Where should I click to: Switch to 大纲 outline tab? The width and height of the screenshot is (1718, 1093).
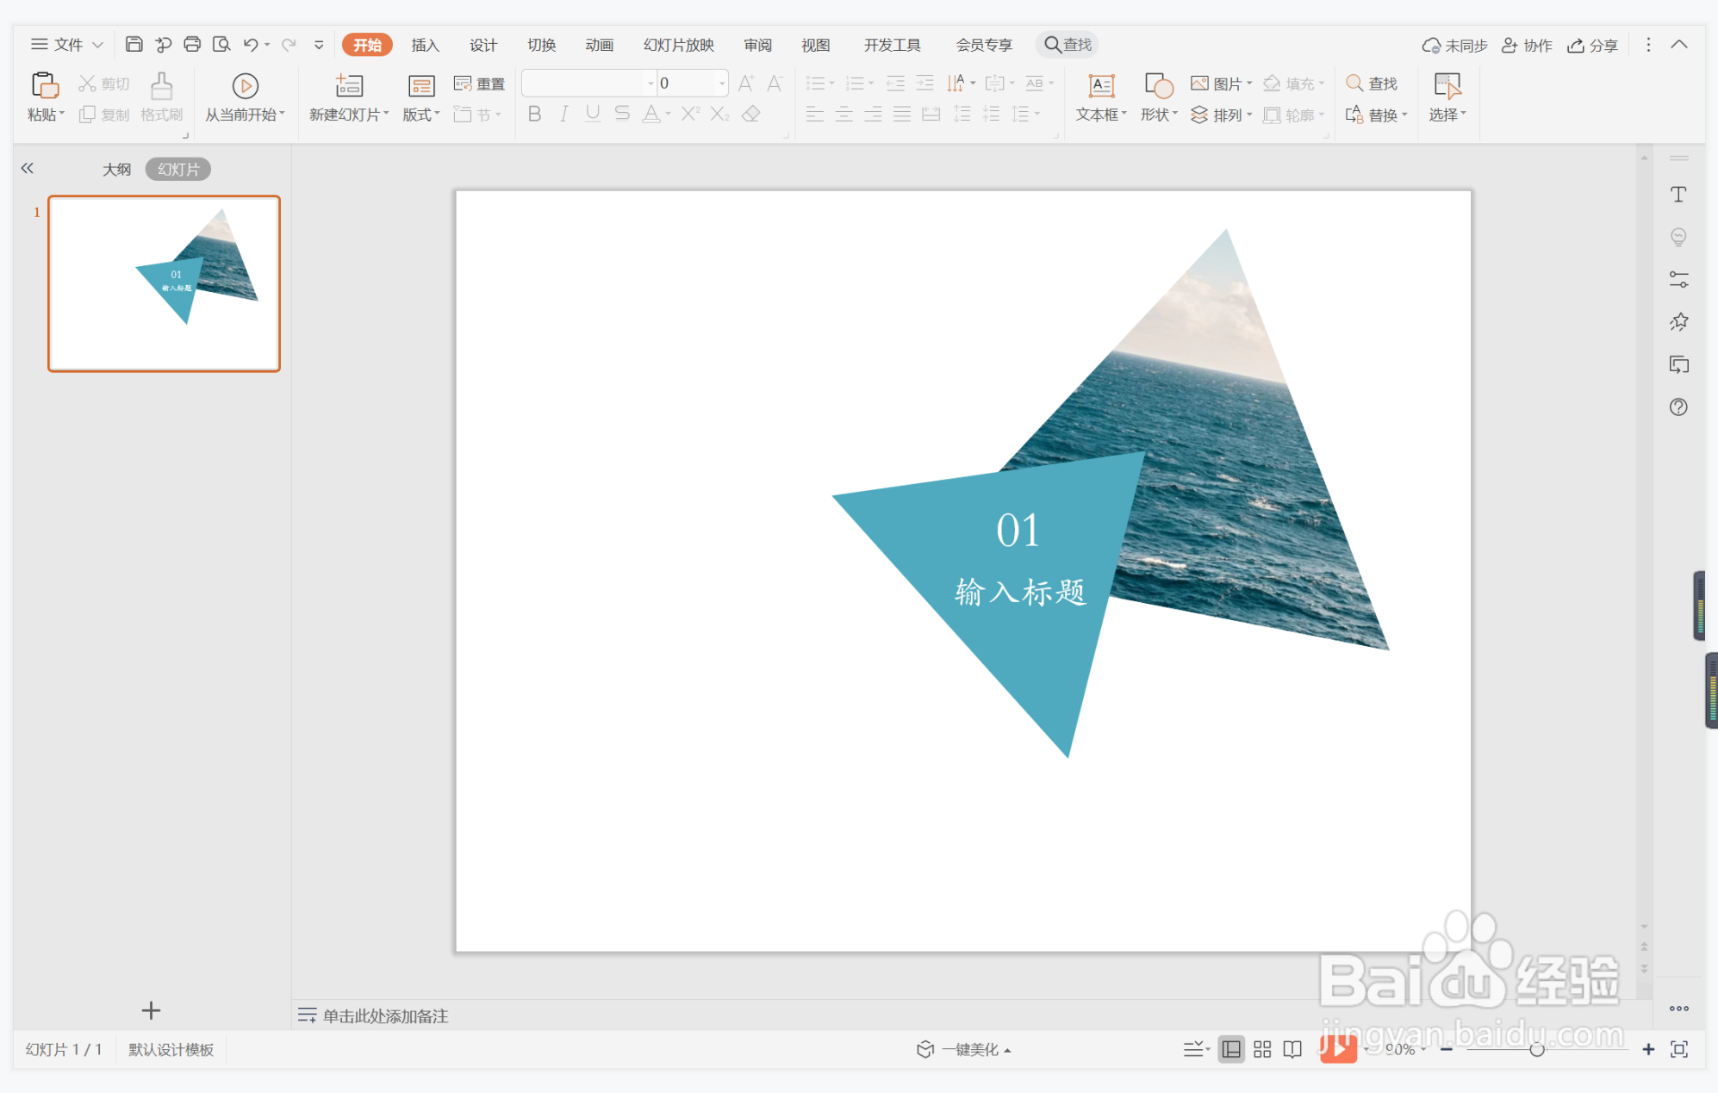pyautogui.click(x=117, y=169)
